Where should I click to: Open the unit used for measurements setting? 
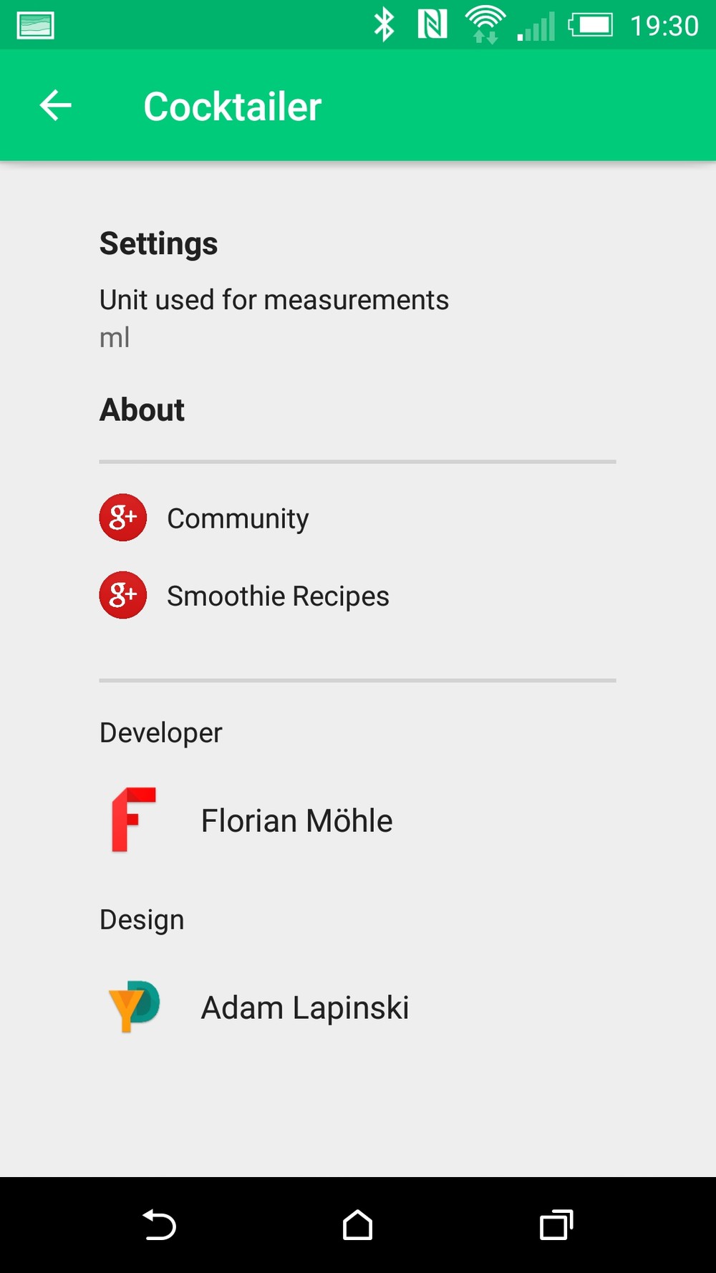[274, 300]
